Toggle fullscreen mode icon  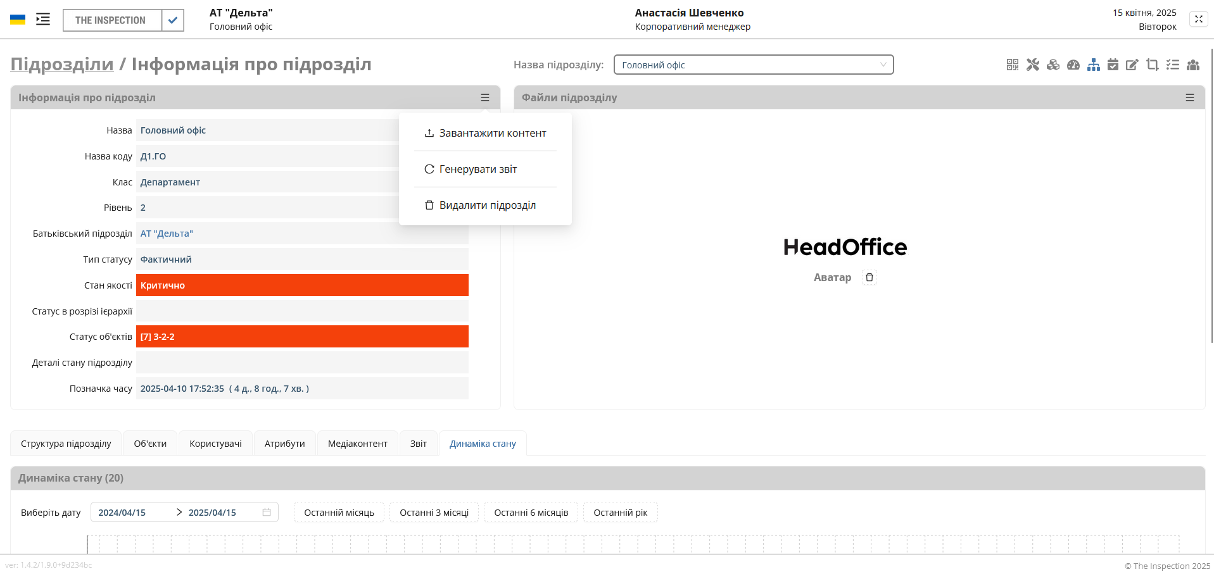tap(1198, 19)
